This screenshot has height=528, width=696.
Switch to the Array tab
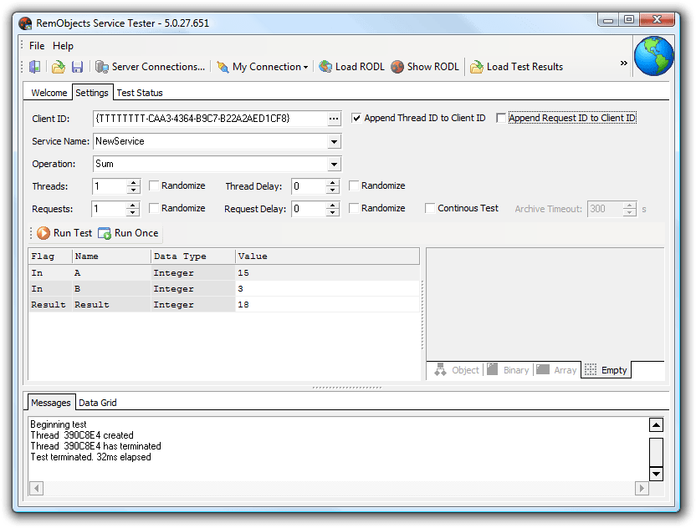click(x=556, y=370)
